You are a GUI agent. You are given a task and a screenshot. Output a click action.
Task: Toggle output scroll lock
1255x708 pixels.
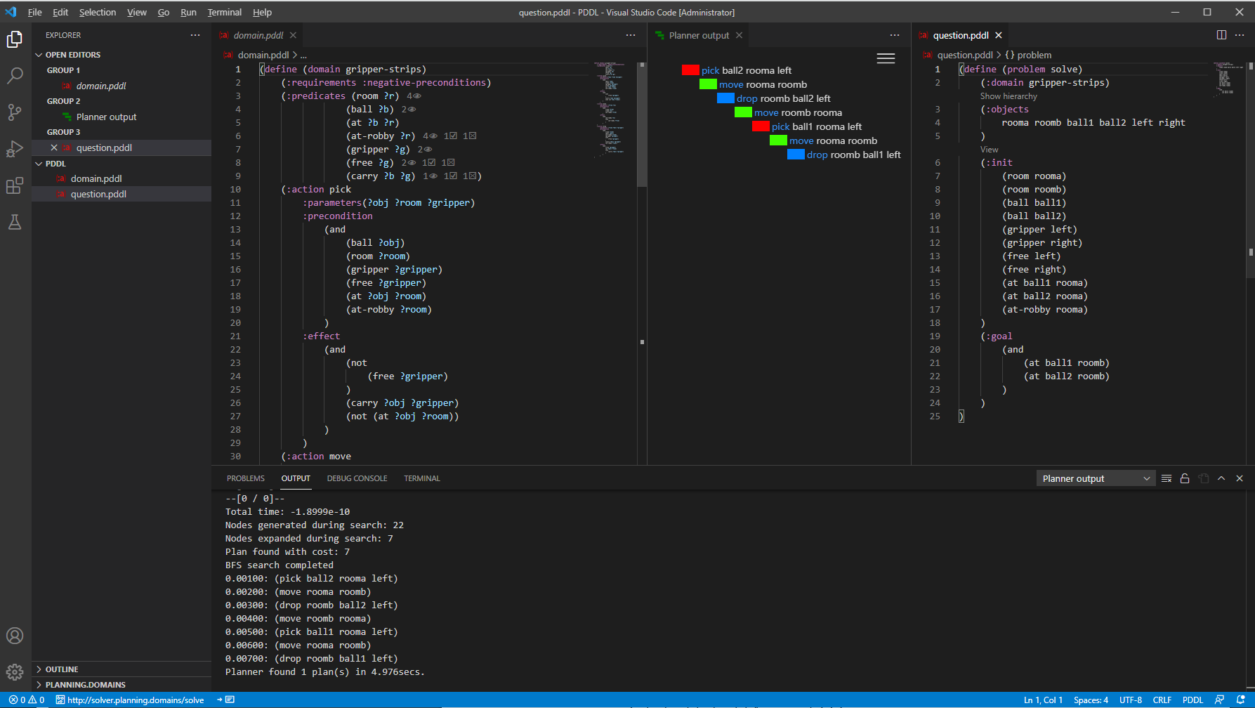(x=1185, y=478)
